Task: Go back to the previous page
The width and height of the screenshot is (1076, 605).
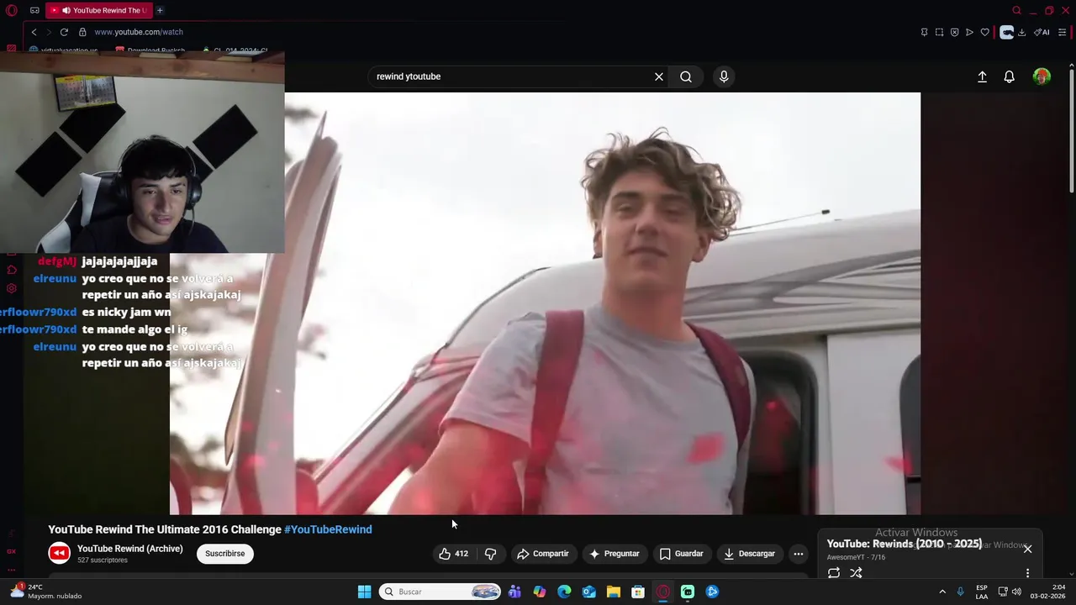Action: pos(34,32)
